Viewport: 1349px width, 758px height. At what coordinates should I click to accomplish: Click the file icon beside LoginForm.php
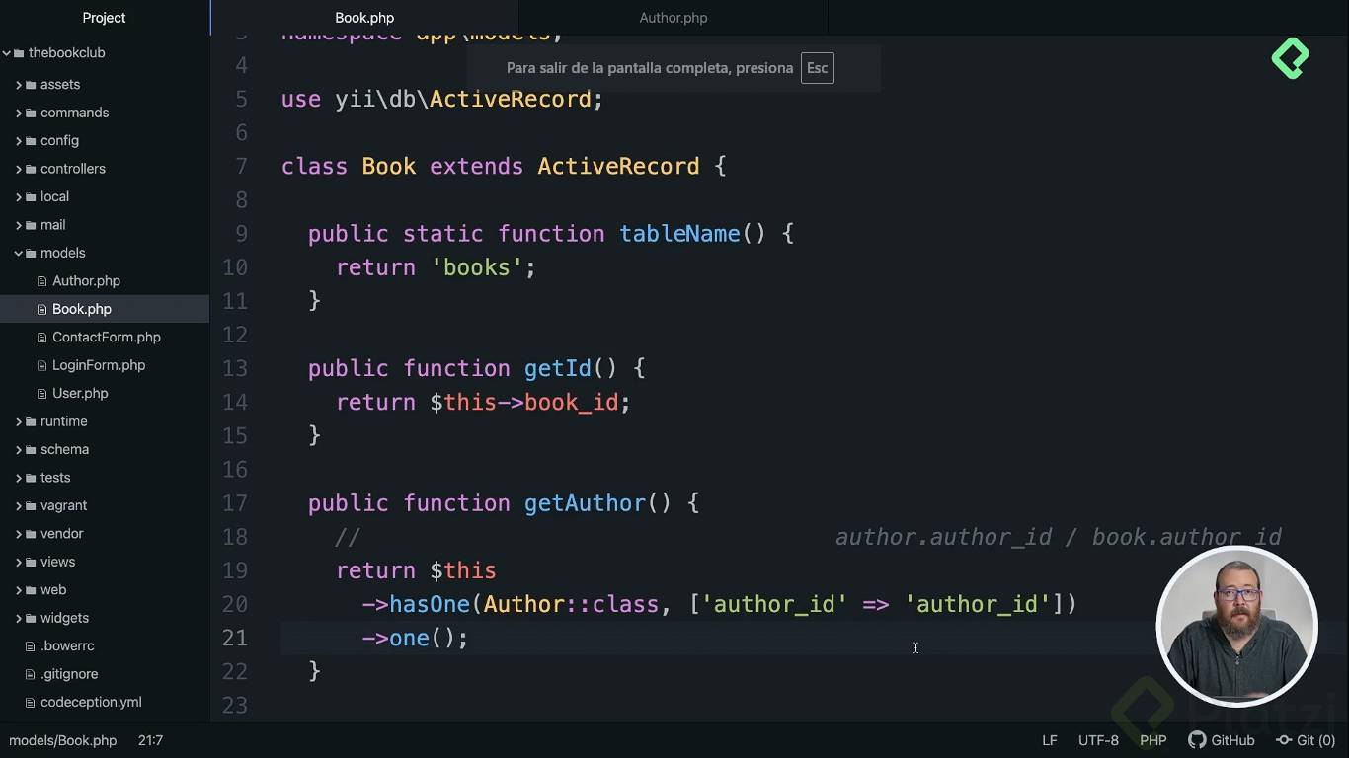pyautogui.click(x=42, y=365)
